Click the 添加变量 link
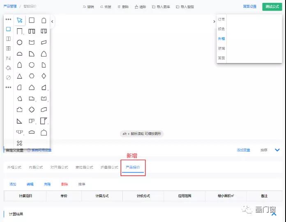The height and width of the screenshot is (222, 286). pos(243,150)
